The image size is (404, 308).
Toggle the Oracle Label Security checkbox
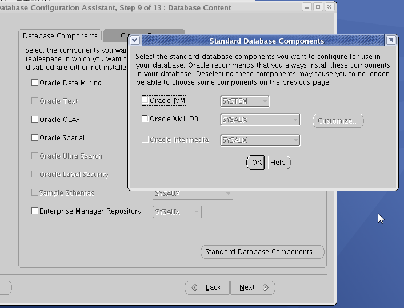point(35,174)
